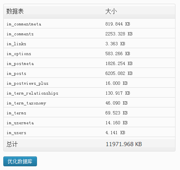Click the 819.844 KB size value
The width and height of the screenshot is (180, 170).
pos(118,24)
